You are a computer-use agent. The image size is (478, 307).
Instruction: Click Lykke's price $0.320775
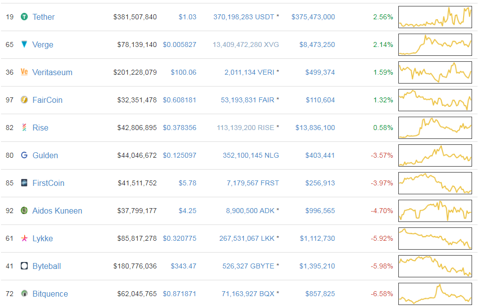pos(179,239)
